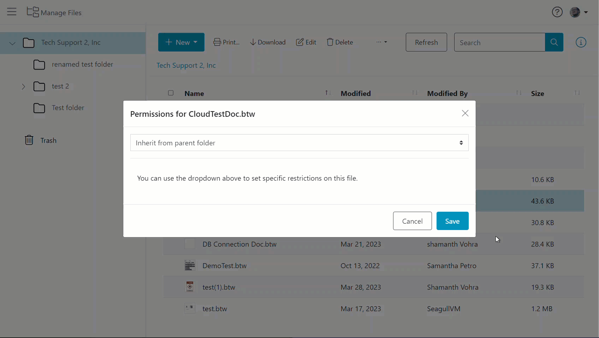Click the DB Connection Doc.btw thumbnail
599x338 pixels.
coord(190,244)
